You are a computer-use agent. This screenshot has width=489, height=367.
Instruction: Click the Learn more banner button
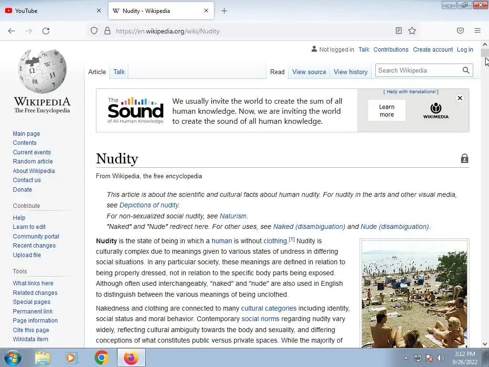click(387, 110)
